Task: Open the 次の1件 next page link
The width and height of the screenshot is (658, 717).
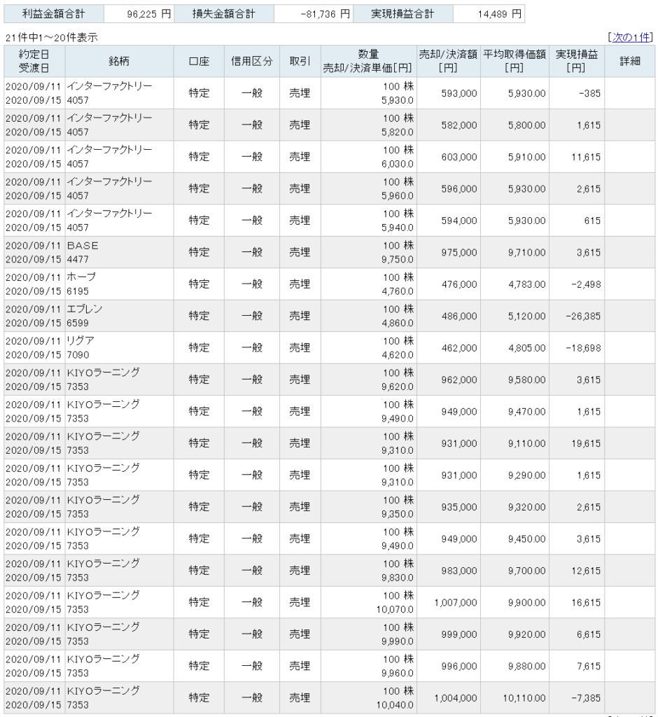Action: tap(631, 38)
